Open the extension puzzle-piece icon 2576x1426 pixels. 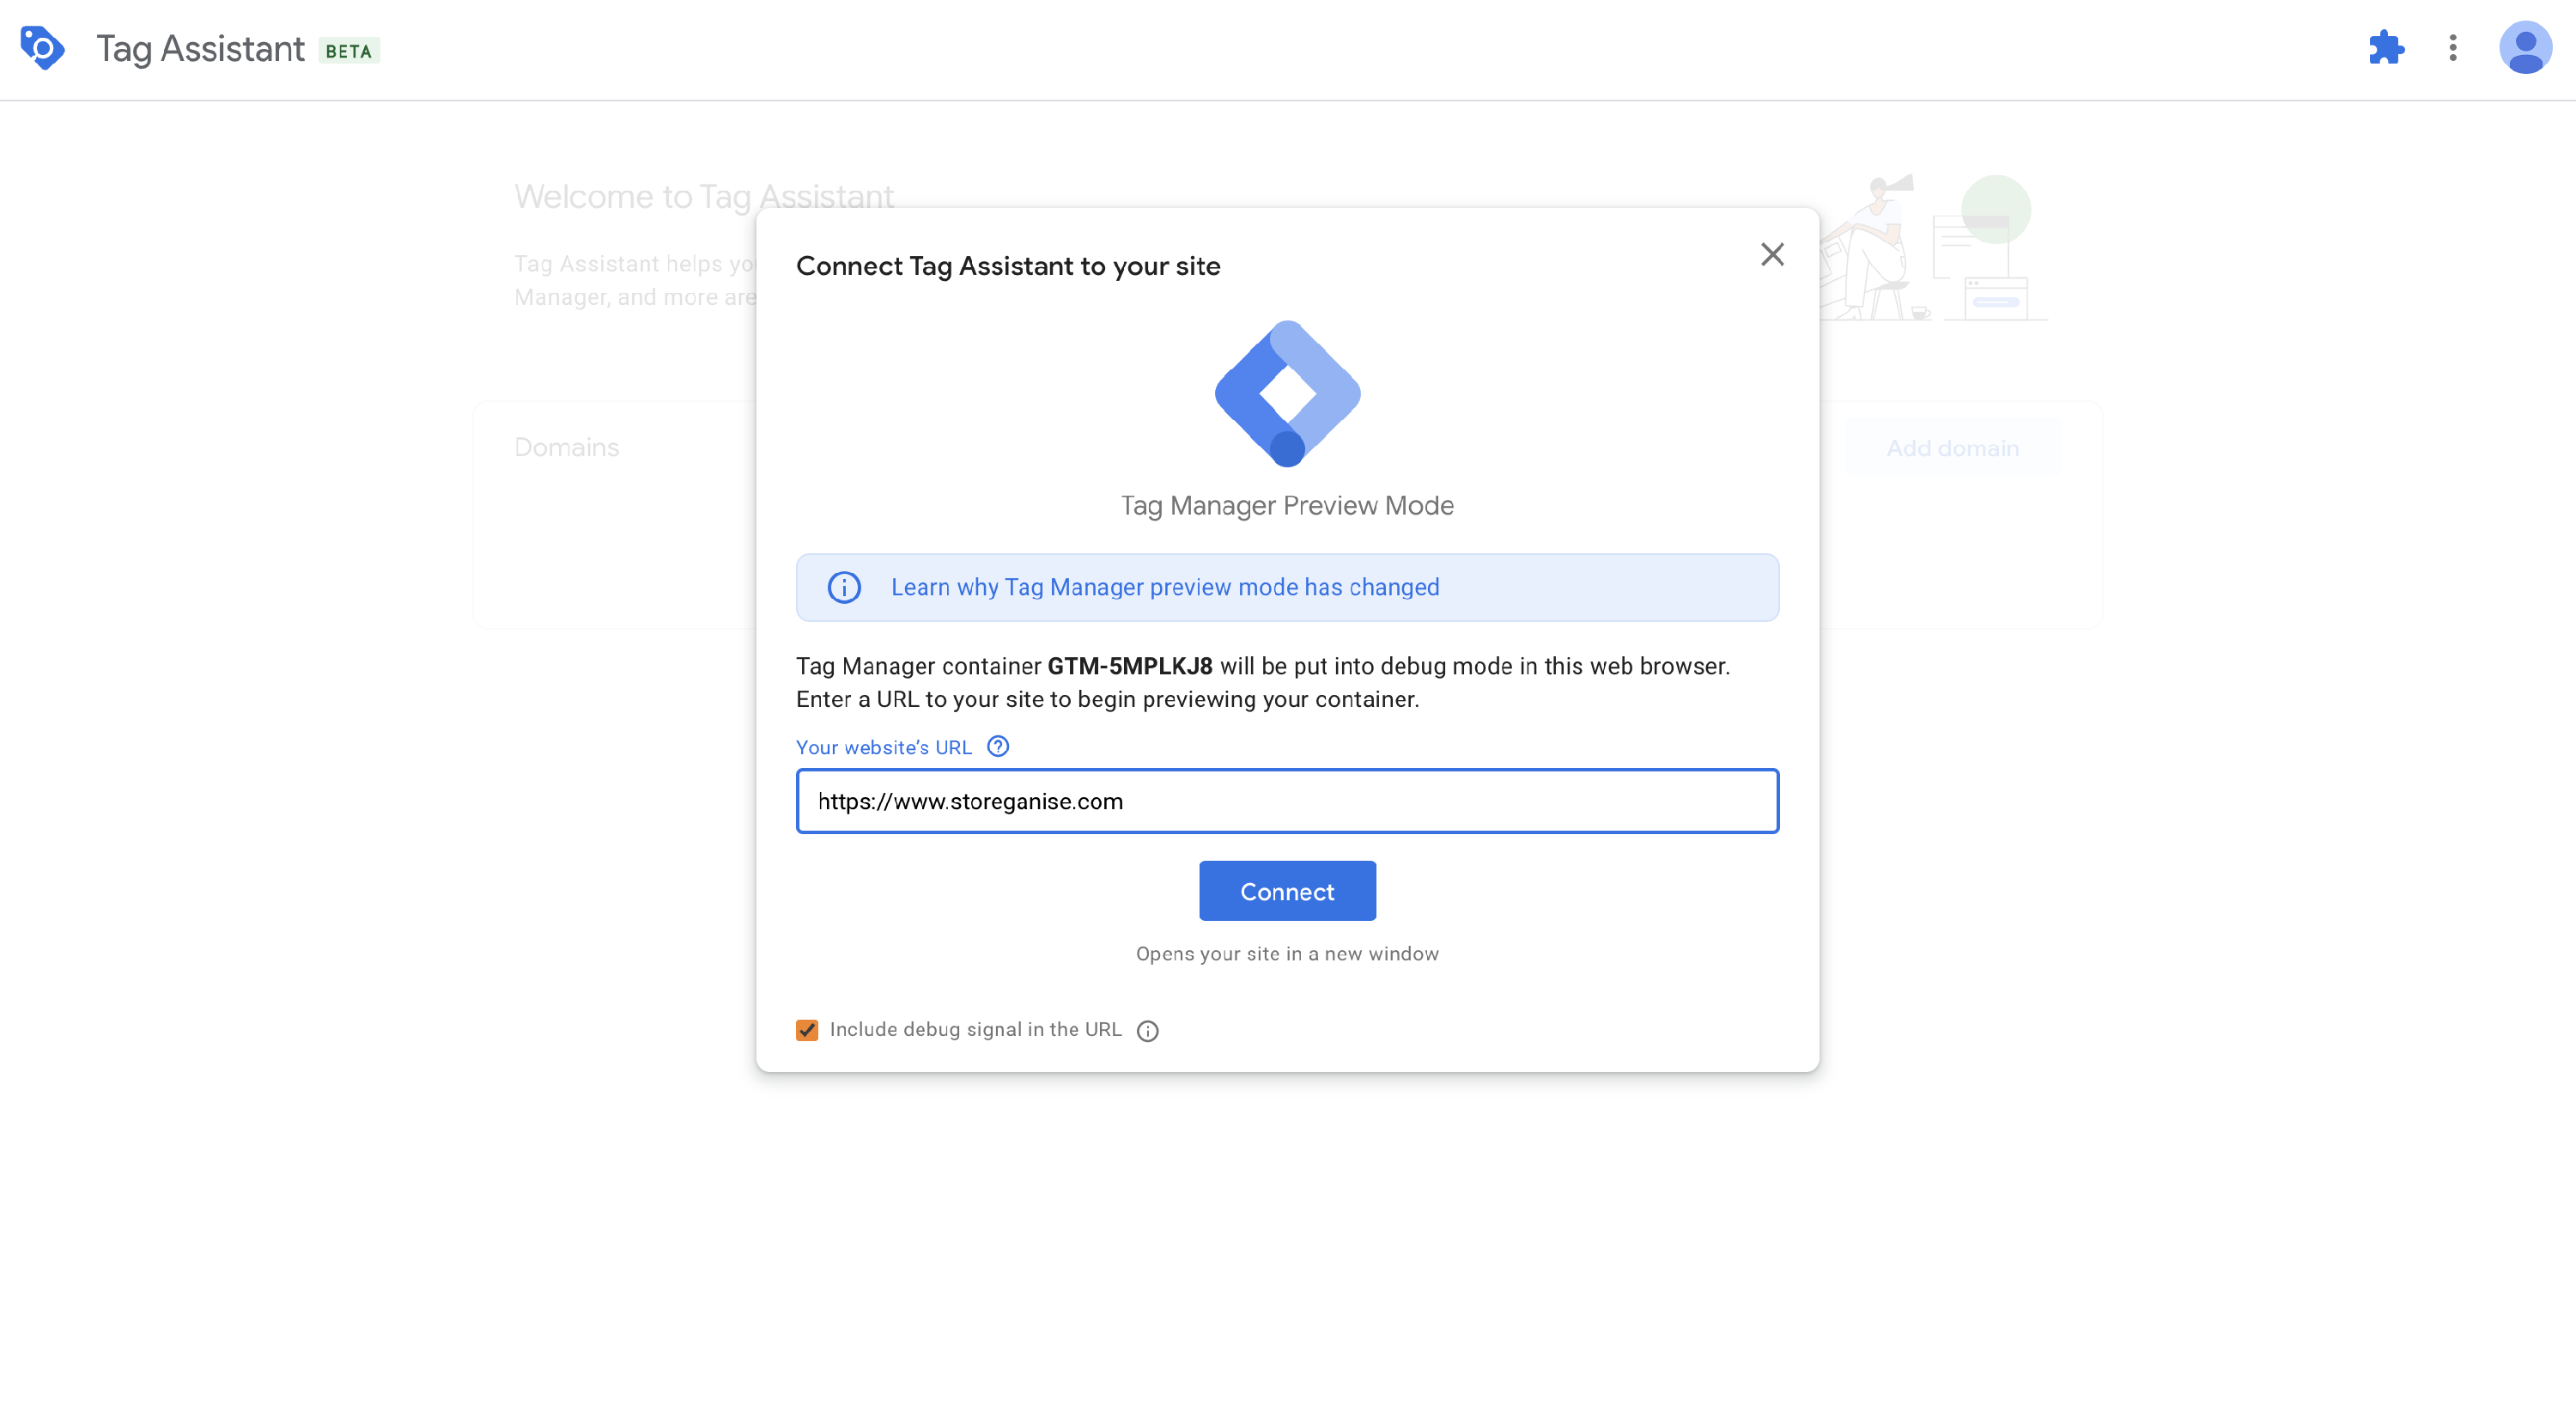coord(2386,48)
